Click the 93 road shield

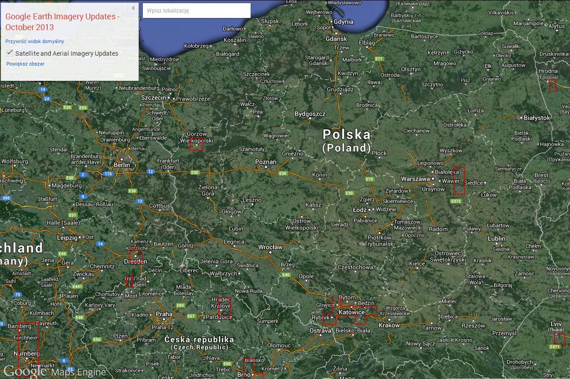70,369
